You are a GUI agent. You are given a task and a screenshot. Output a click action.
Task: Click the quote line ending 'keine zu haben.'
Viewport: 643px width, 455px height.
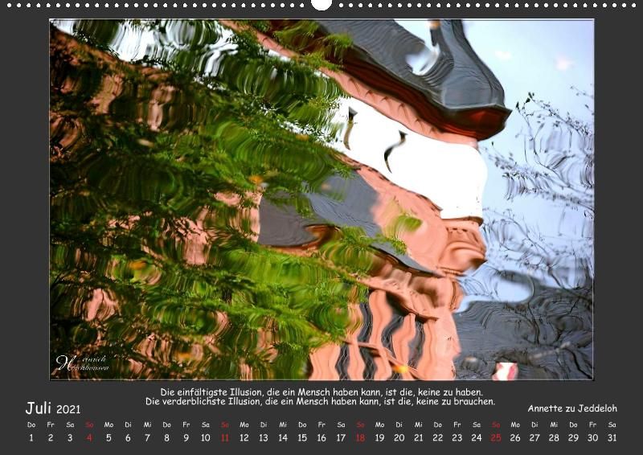pyautogui.click(x=321, y=392)
